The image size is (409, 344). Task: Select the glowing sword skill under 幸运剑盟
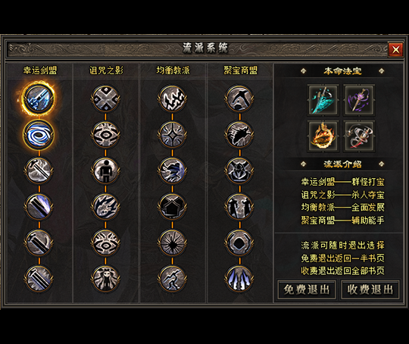(x=39, y=99)
